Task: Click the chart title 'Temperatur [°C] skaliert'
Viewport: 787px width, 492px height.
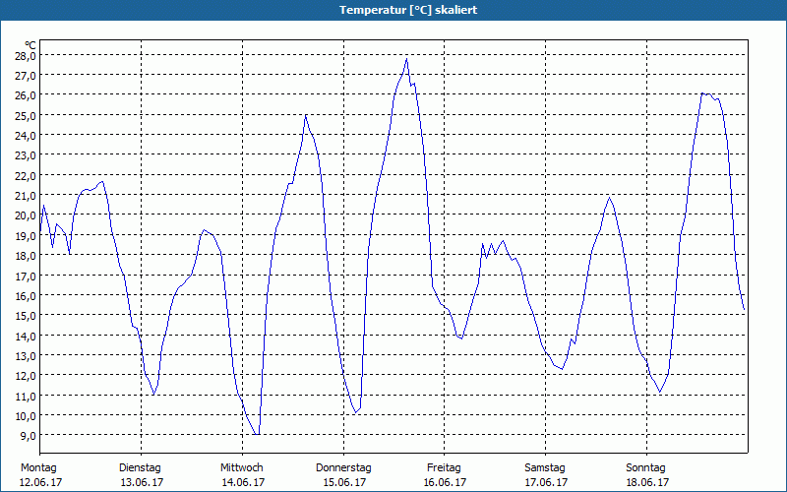Action: (408, 10)
